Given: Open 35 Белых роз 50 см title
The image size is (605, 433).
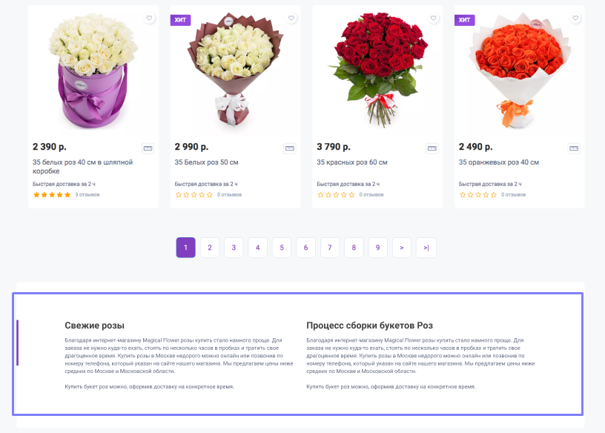Looking at the screenshot, I should [206, 162].
